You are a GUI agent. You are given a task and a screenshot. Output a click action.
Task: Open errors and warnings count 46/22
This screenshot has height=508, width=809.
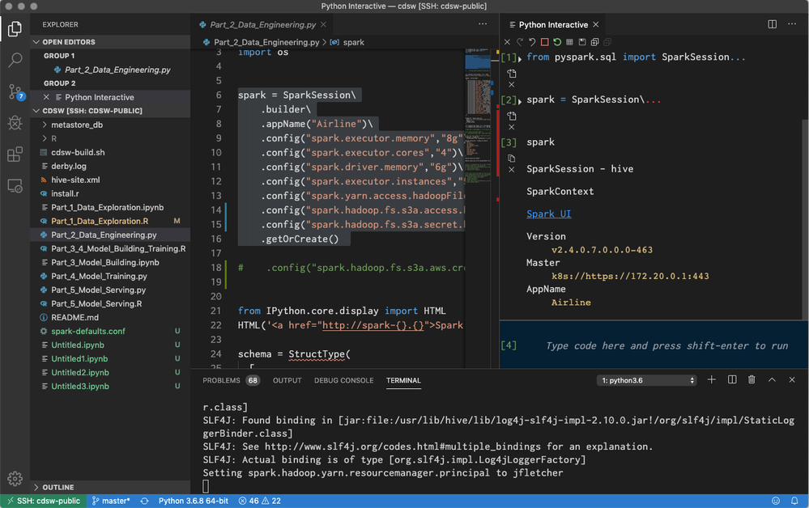pos(260,501)
